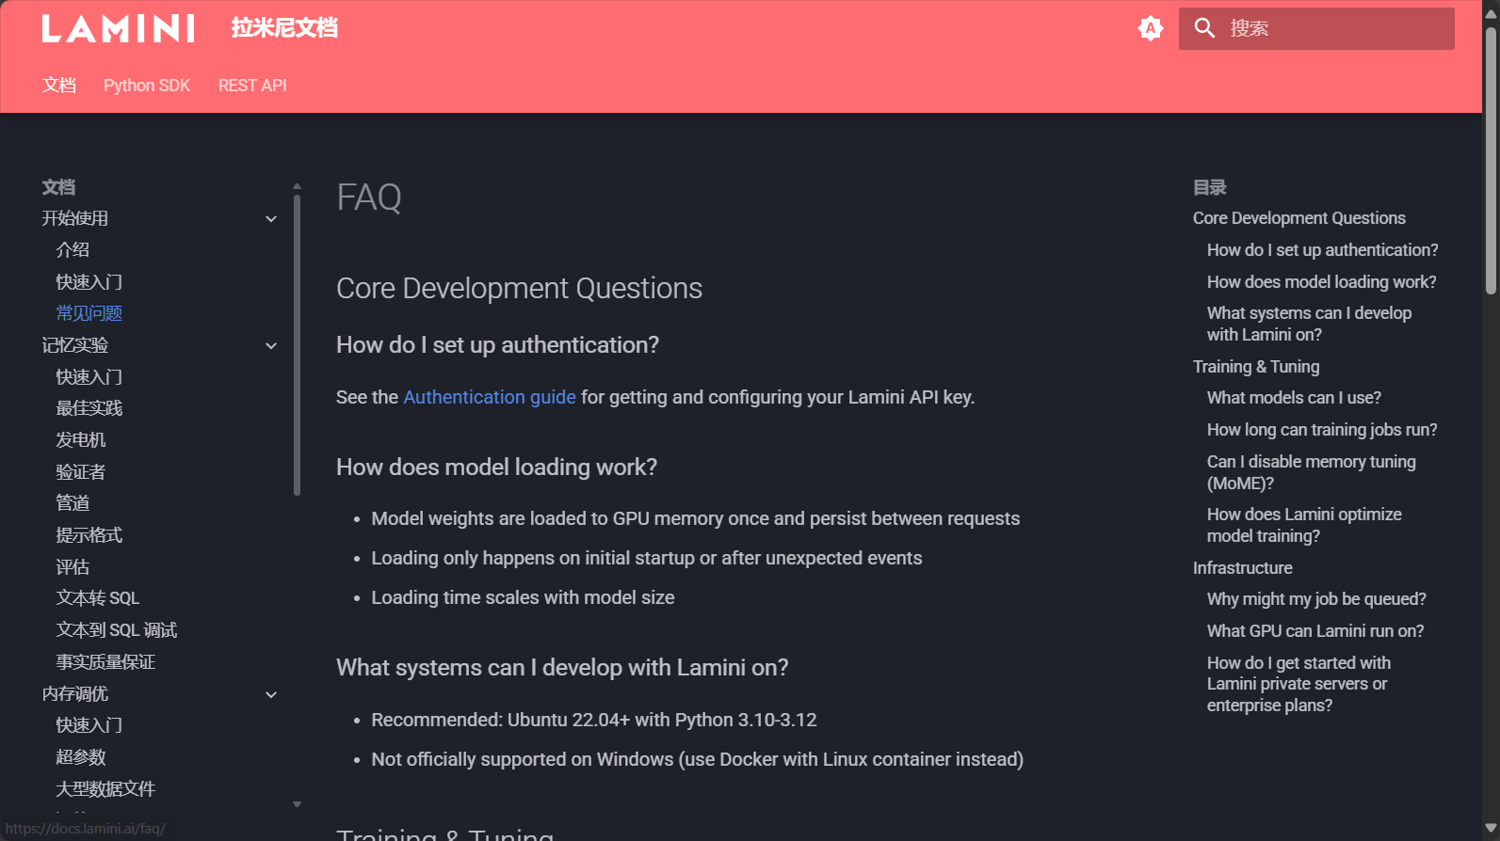Click the What systems can I develop heading

tap(562, 668)
